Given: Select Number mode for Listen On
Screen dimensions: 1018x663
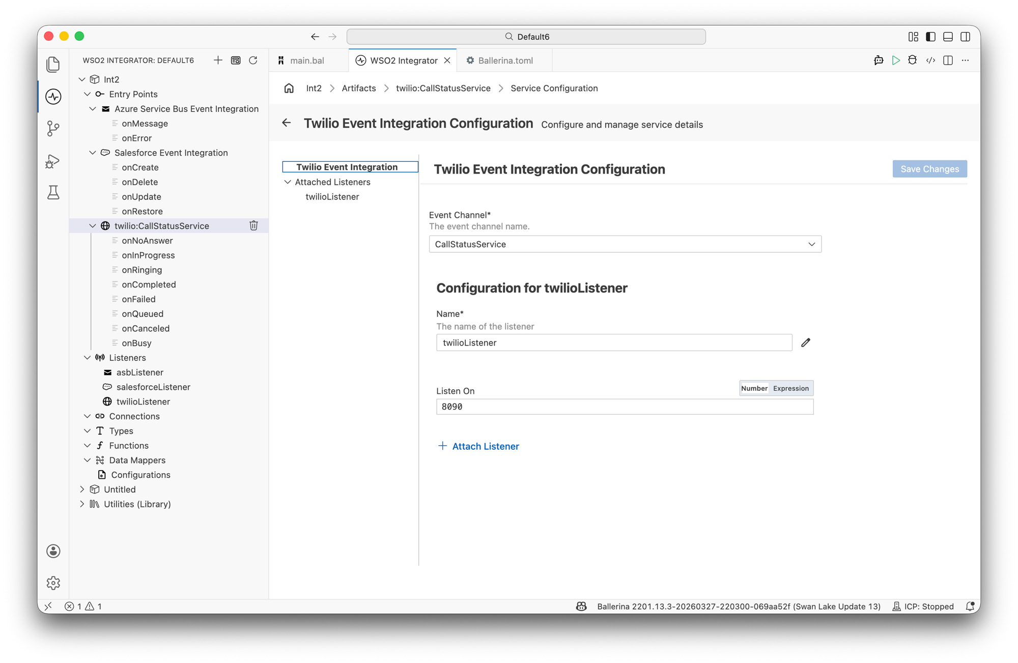Looking at the screenshot, I should [x=754, y=388].
